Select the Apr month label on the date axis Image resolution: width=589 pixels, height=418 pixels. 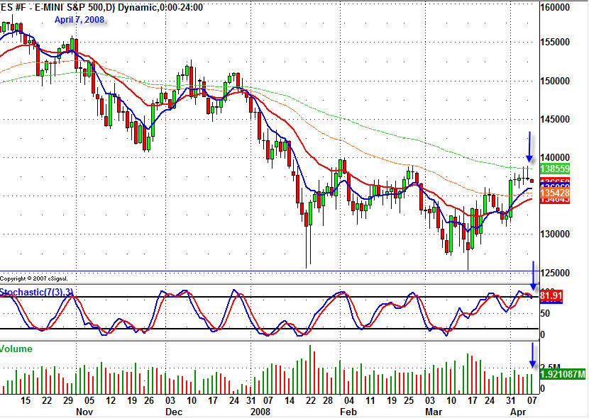(518, 412)
